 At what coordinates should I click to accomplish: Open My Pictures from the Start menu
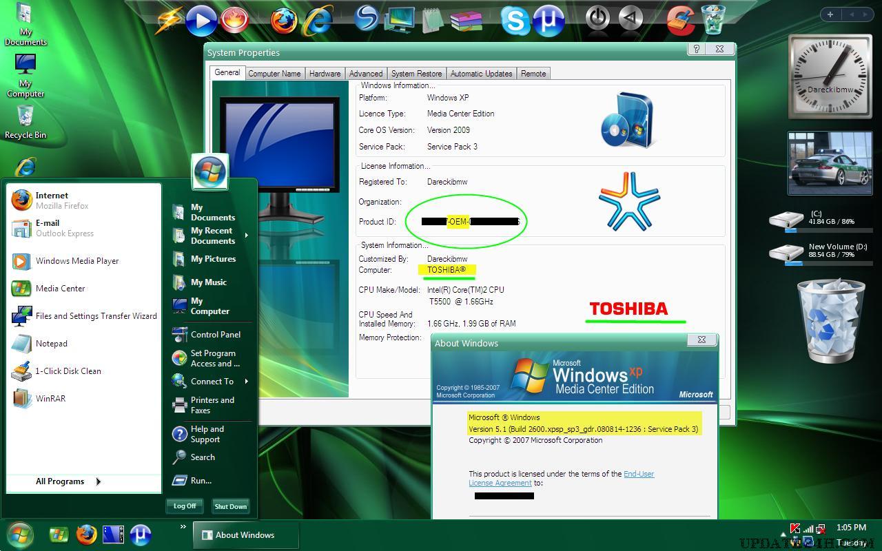pyautogui.click(x=210, y=260)
